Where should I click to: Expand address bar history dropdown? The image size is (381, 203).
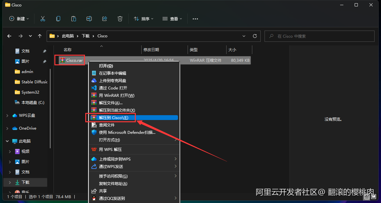pos(244,36)
